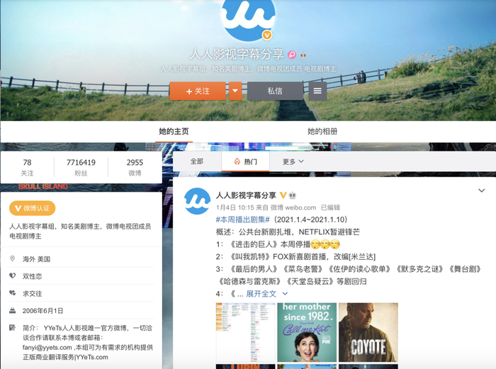Open the schedule table thumbnail image

click(x=245, y=332)
